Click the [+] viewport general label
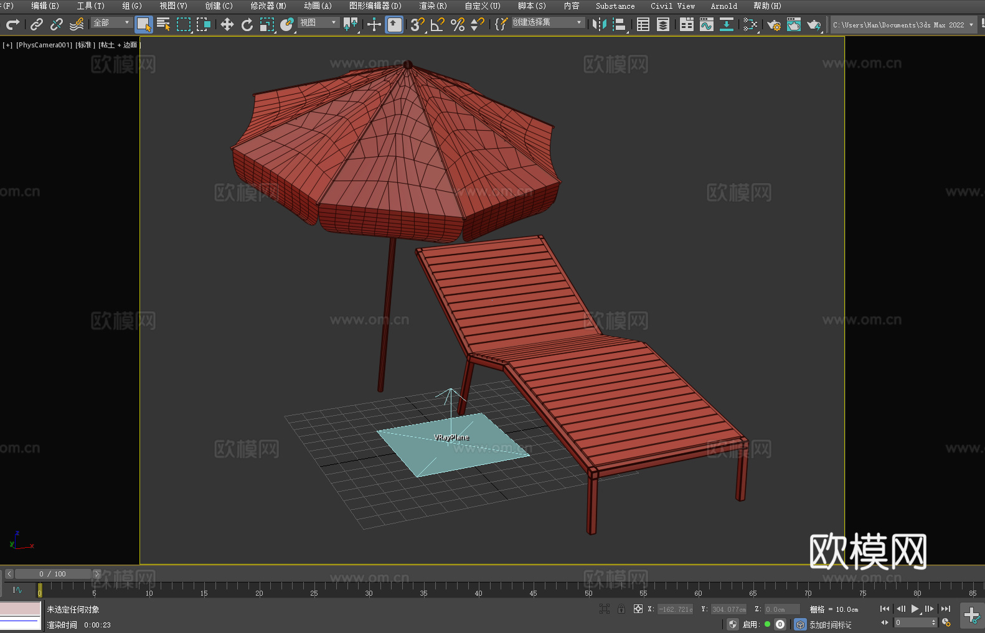985x633 pixels. coord(7,45)
